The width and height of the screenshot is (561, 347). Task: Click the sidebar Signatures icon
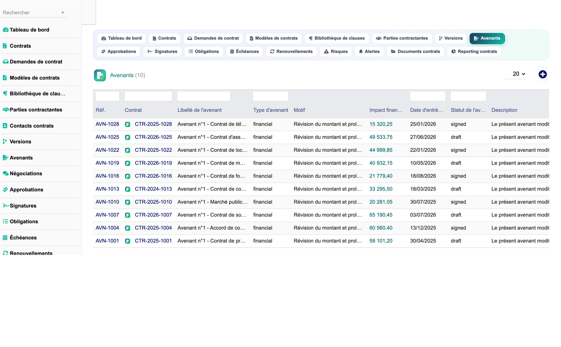point(6,206)
